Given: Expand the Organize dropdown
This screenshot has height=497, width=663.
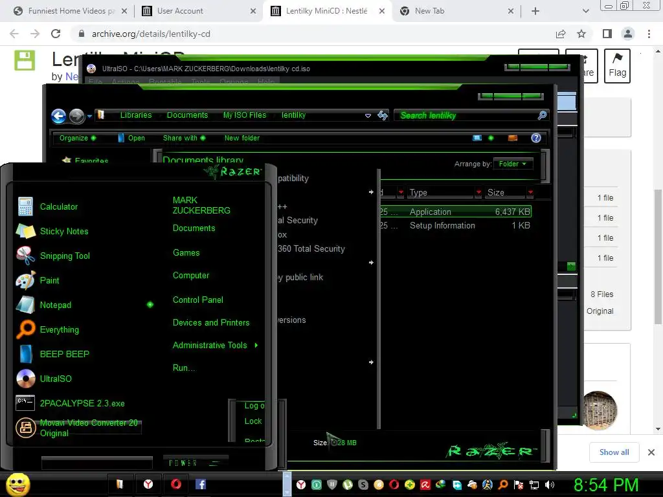Looking at the screenshot, I should coord(78,138).
